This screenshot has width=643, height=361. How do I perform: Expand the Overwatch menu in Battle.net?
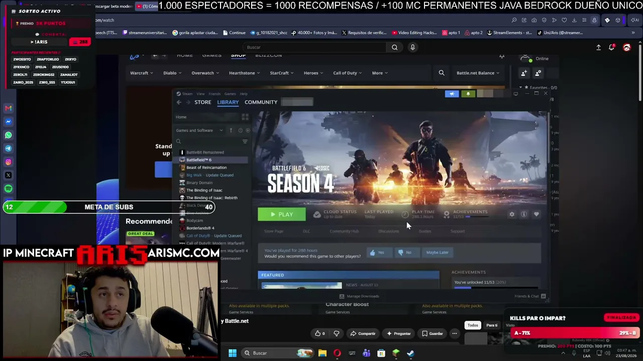tap(205, 73)
